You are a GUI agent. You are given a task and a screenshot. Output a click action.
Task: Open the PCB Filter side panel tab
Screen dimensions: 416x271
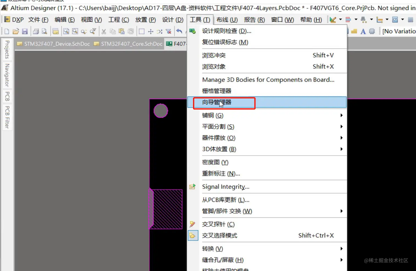7,117
